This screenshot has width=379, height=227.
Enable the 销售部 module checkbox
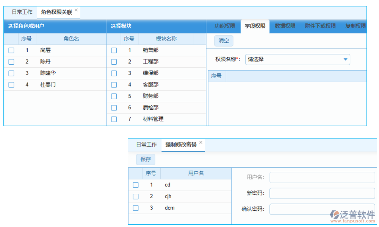pos(114,50)
